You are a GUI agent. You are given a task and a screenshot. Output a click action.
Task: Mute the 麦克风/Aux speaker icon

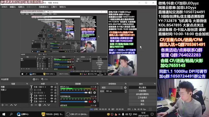[x=90, y=93]
